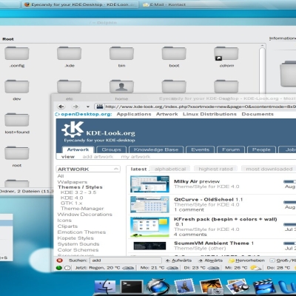Click Aufwärts to find previous match
Screen dimensions: 296x296
tap(179, 260)
